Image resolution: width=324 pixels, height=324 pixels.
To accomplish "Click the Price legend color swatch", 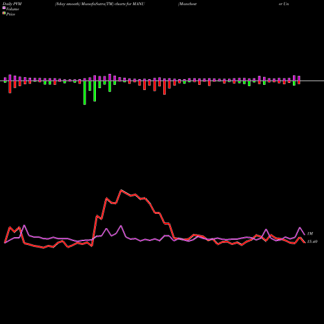I will point(4,14).
